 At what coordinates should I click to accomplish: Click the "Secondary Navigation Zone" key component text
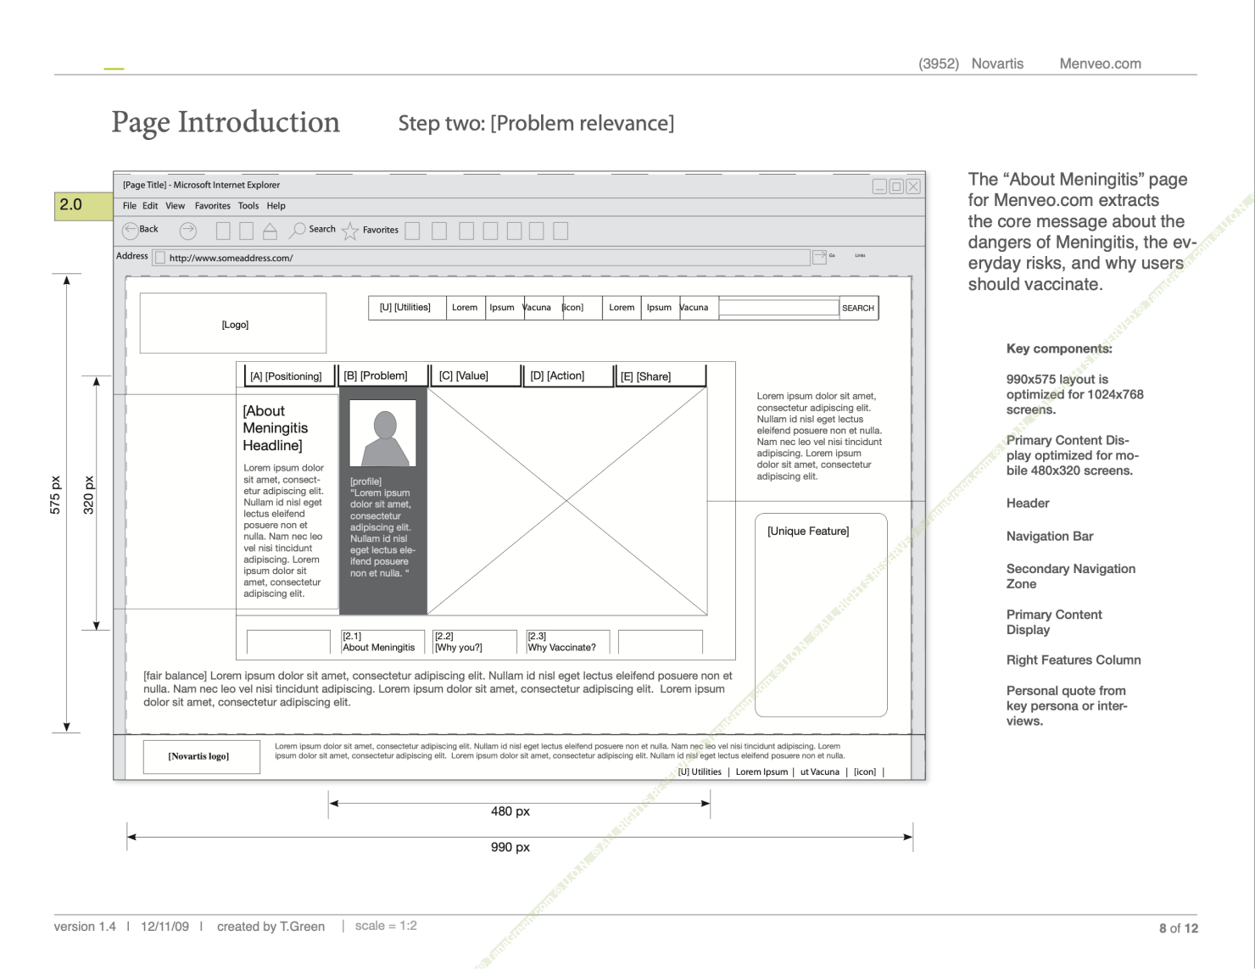pyautogui.click(x=1071, y=576)
